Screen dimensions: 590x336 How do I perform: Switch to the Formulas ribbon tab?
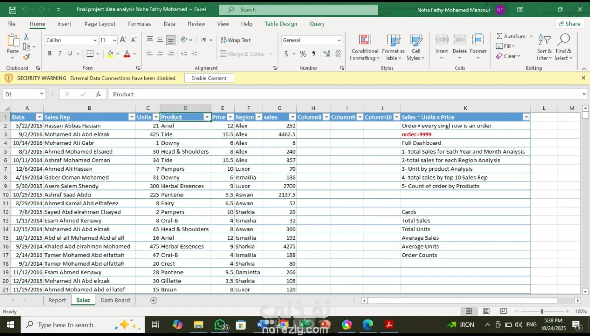click(x=140, y=24)
